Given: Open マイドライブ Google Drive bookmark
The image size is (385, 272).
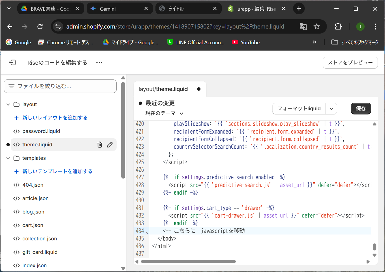Looking at the screenshot, I should pos(130,42).
